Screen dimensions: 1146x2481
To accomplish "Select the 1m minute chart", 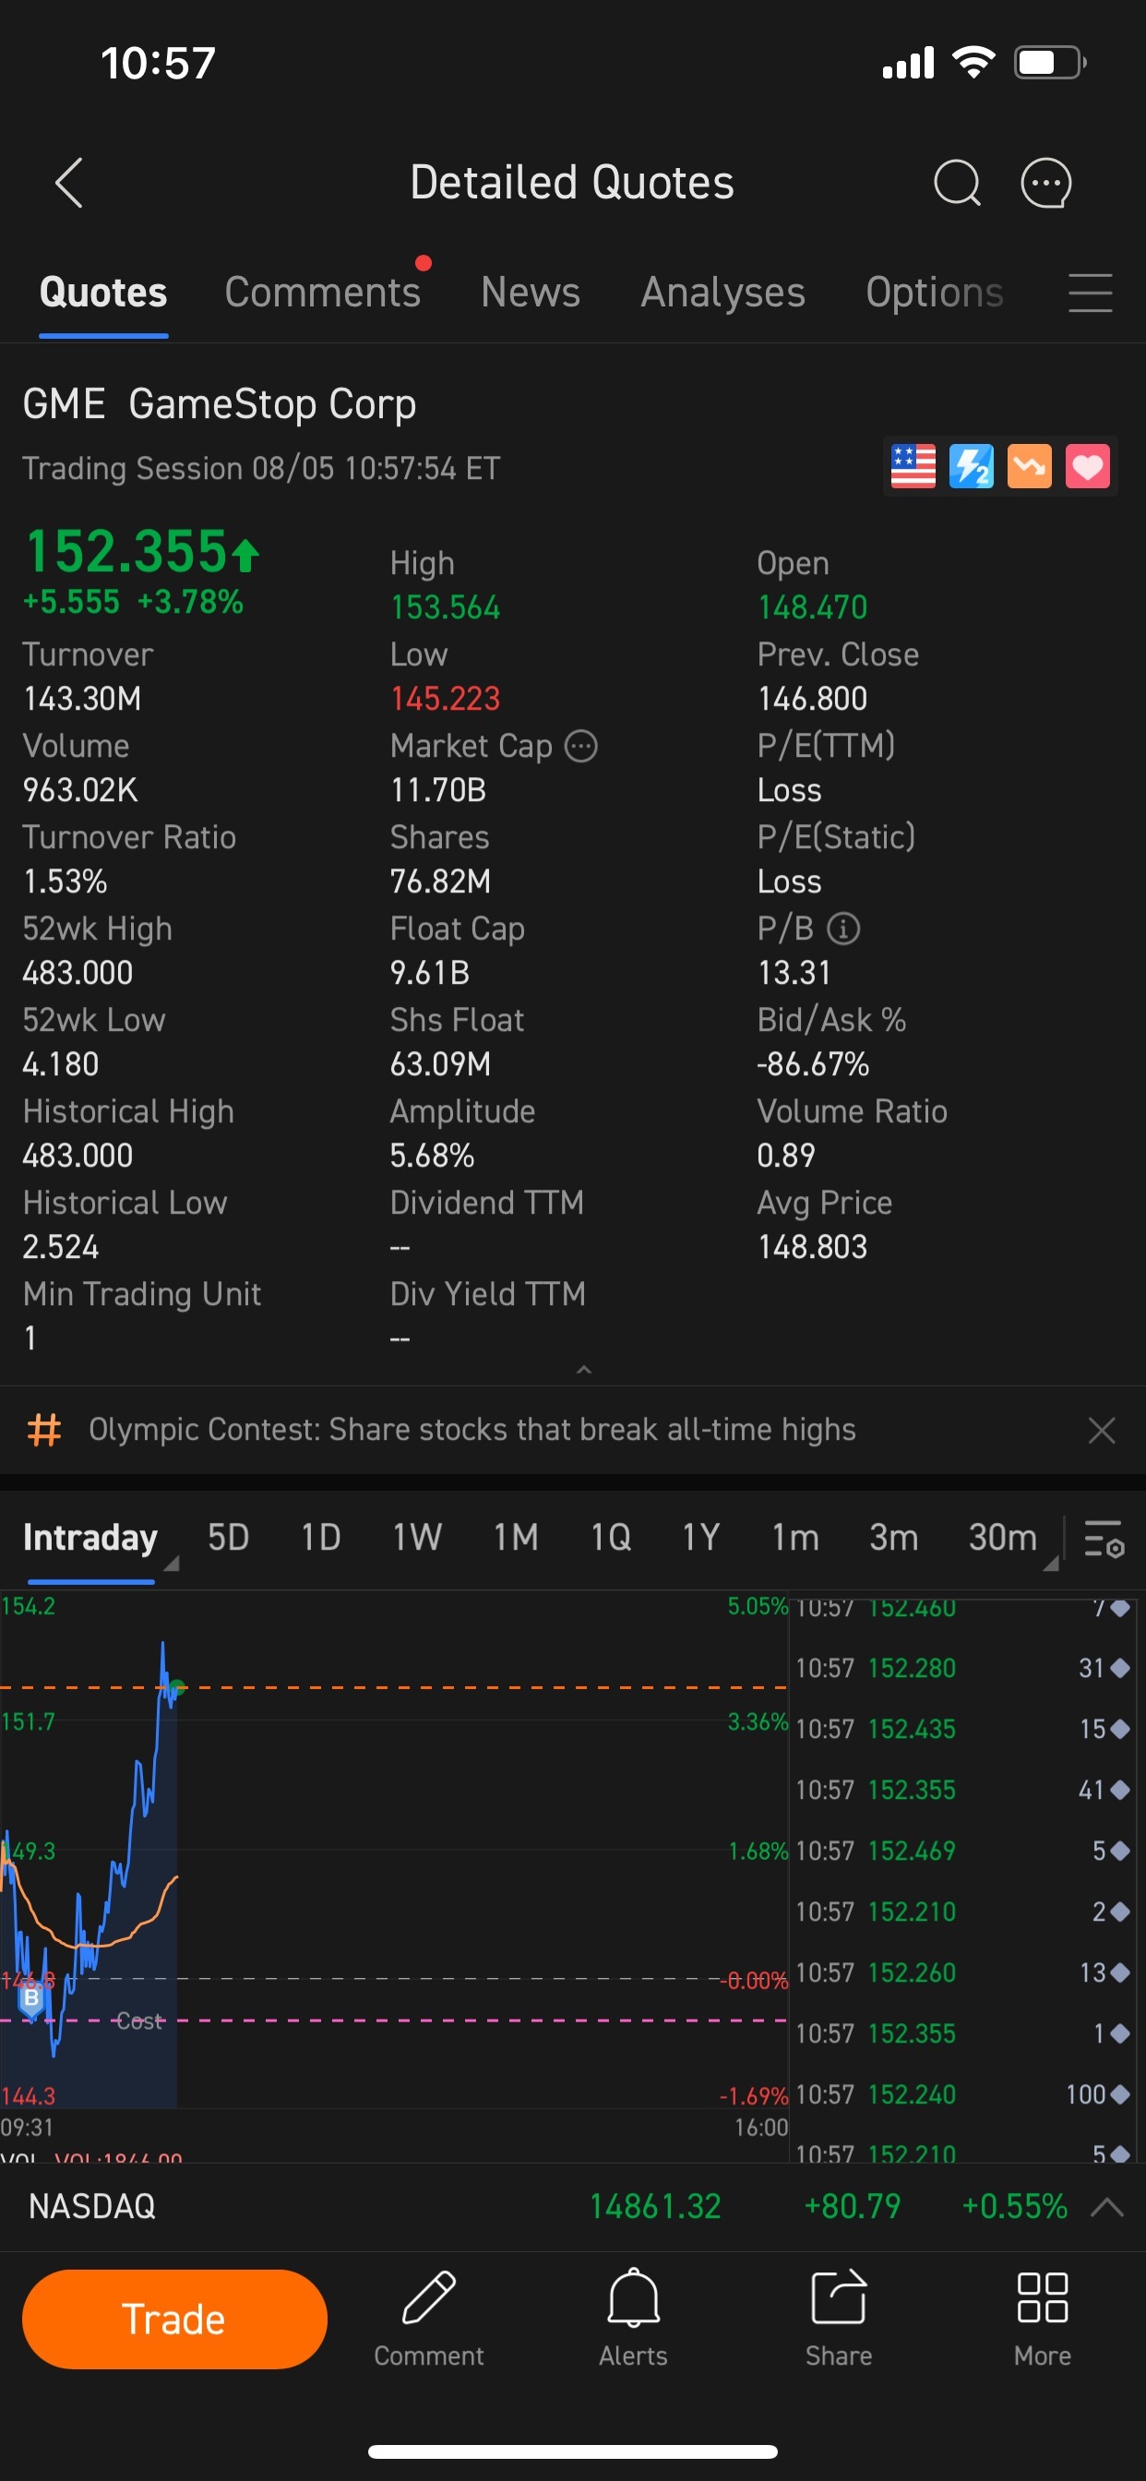I will click(x=795, y=1538).
